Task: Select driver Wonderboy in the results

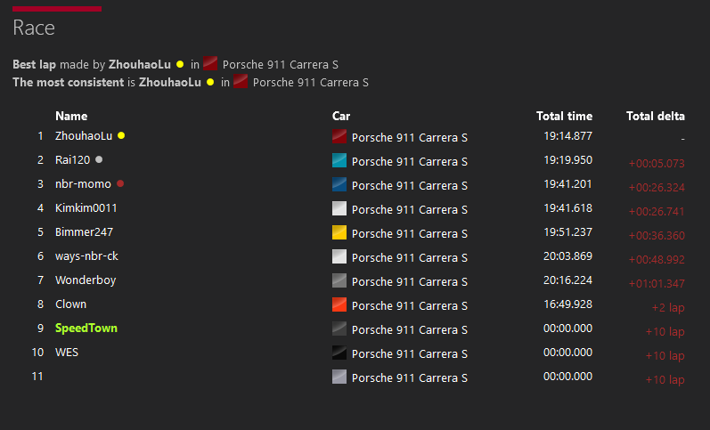Action: pos(86,280)
